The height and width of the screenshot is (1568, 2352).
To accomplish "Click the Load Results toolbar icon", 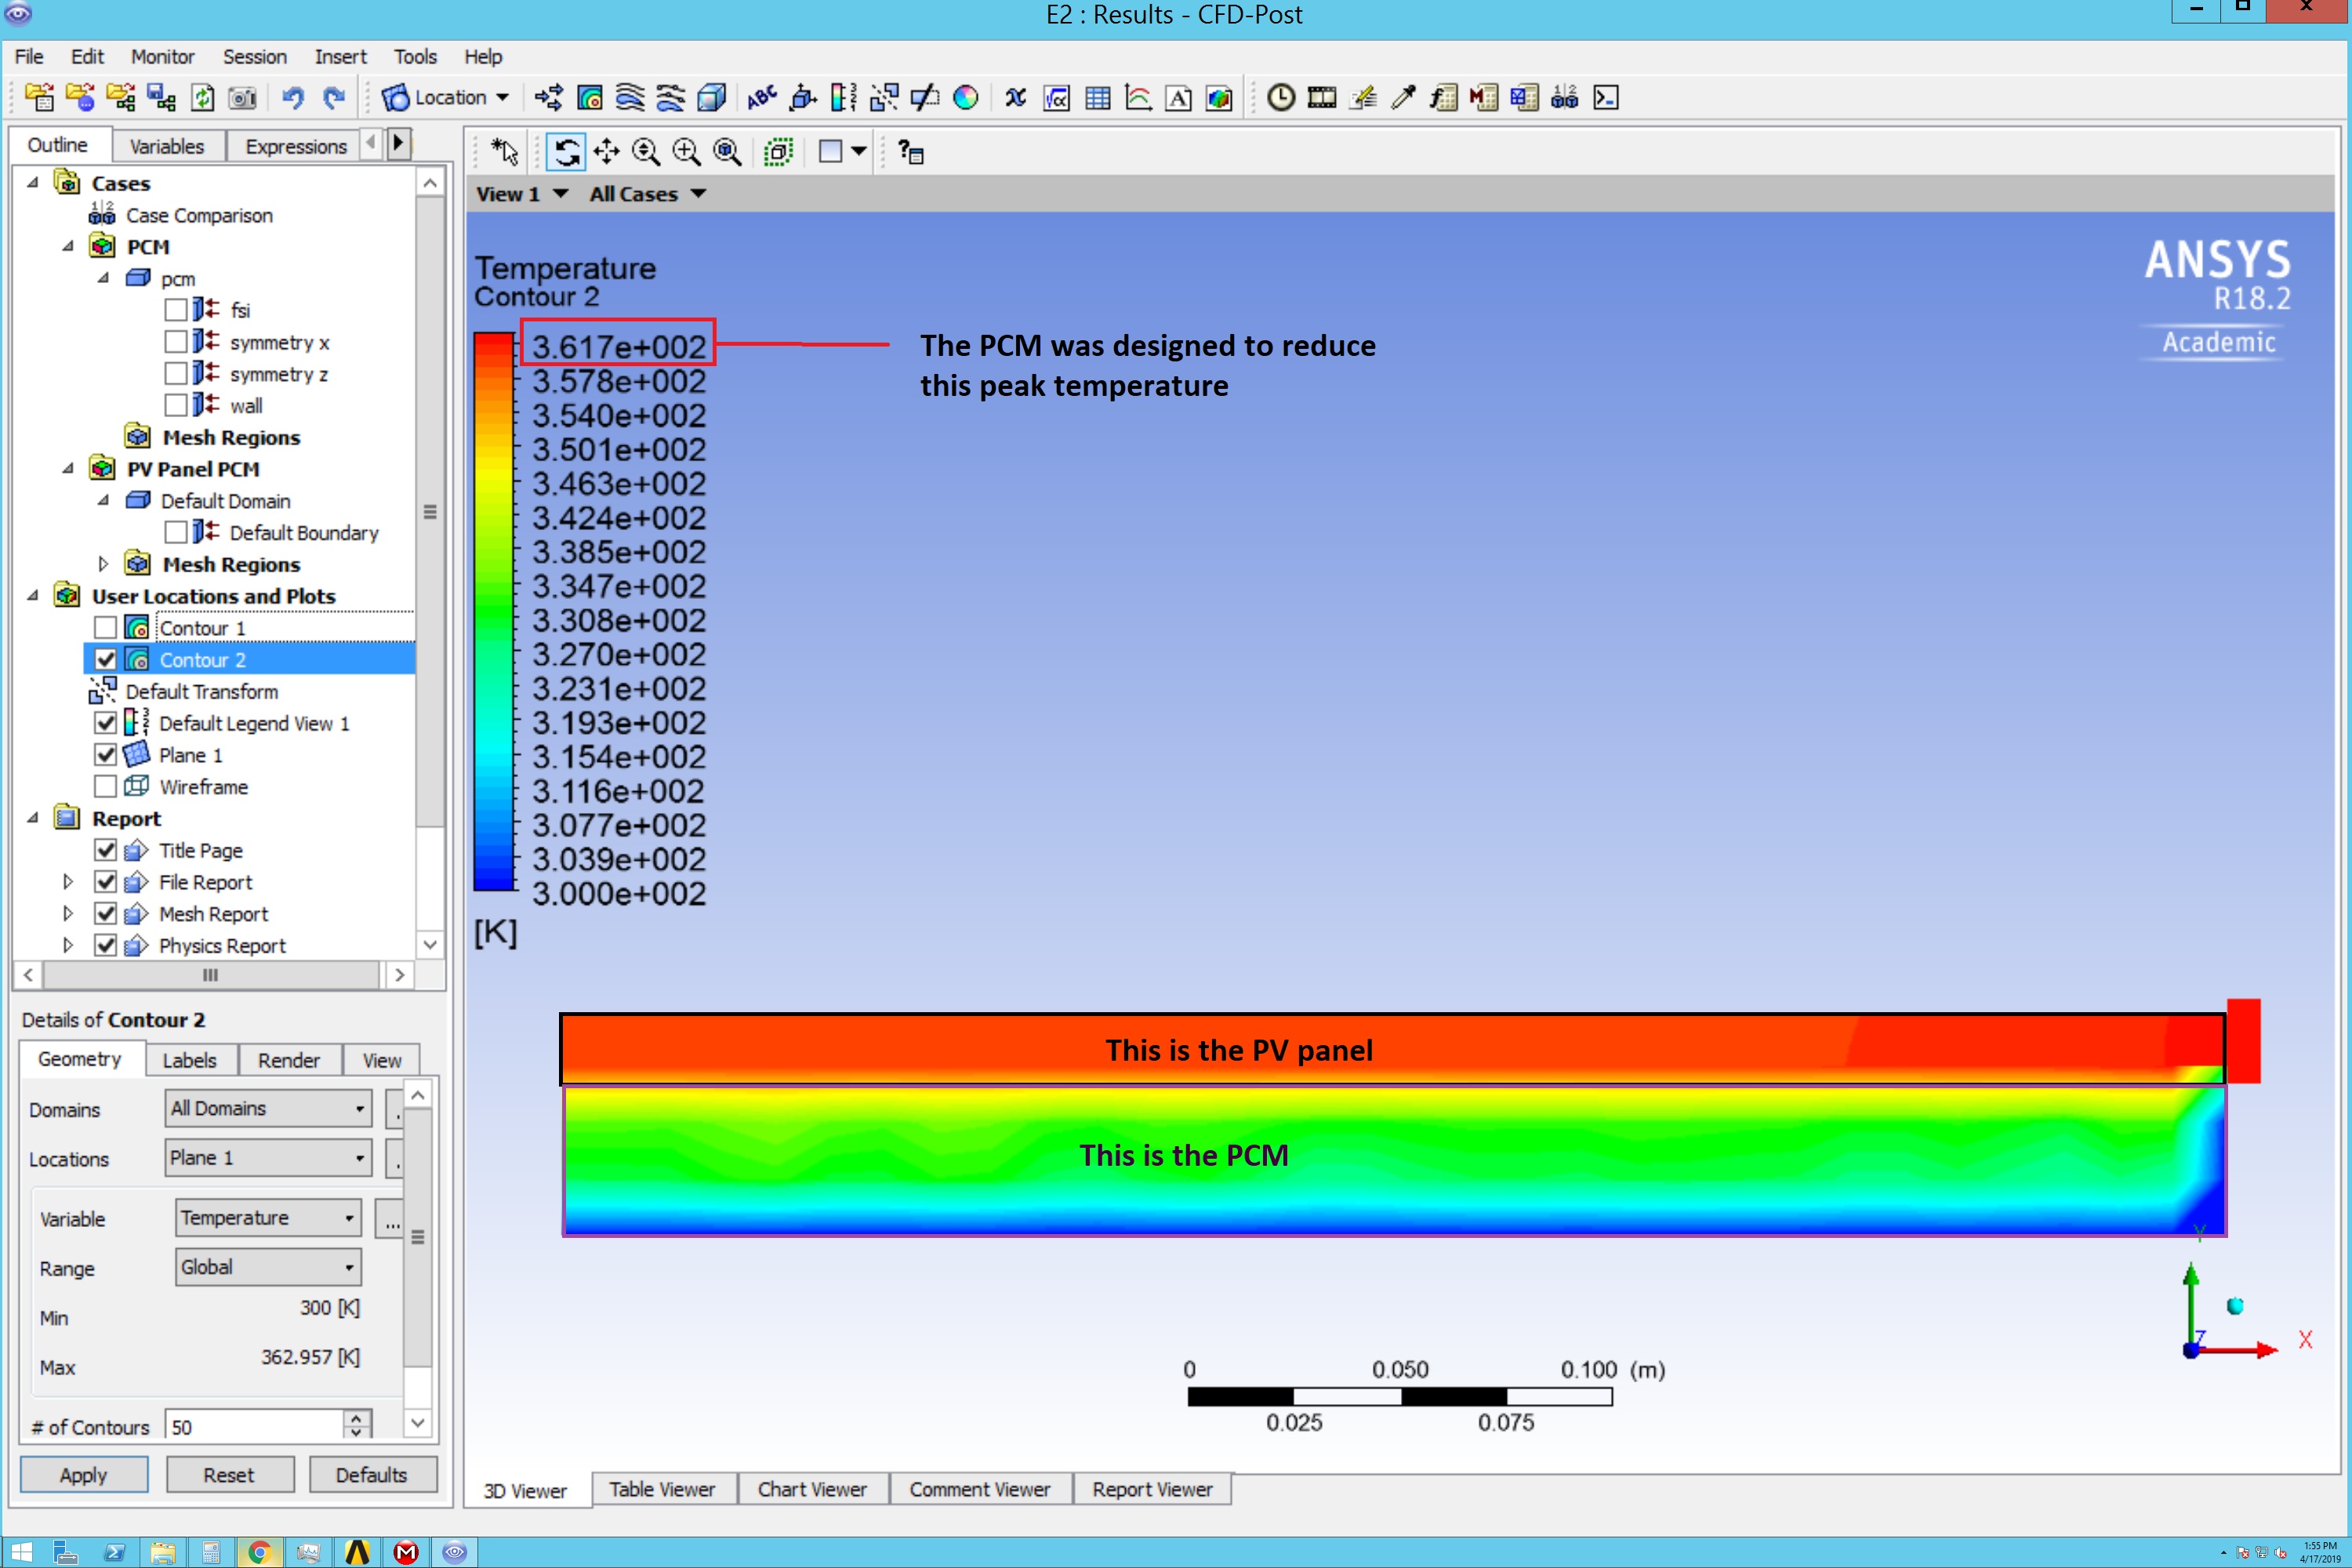I will tap(39, 97).
